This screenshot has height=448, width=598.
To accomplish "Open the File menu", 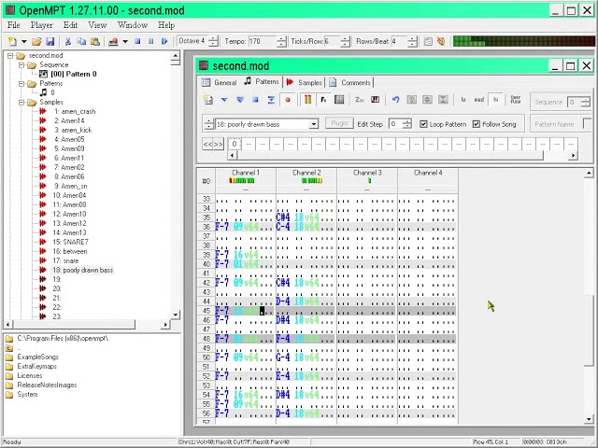I will [x=14, y=25].
